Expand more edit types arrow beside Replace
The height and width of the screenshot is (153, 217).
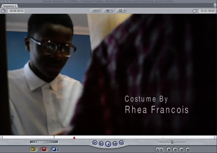click(58, 149)
